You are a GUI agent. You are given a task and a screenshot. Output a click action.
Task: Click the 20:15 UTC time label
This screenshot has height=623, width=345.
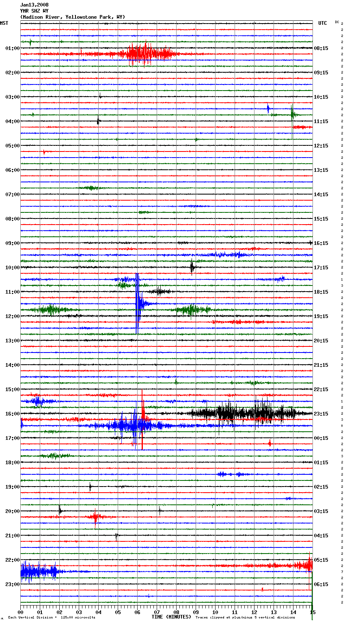(321, 341)
